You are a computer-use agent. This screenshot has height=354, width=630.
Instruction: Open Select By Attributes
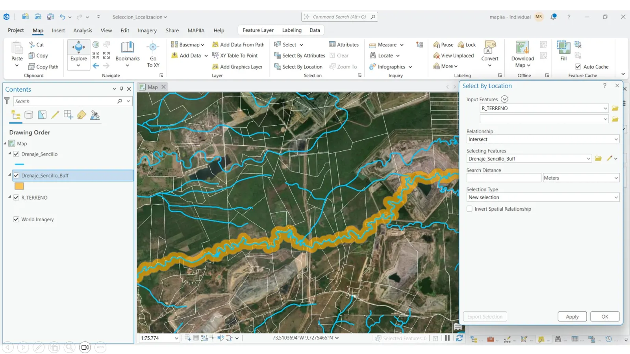[300, 56]
